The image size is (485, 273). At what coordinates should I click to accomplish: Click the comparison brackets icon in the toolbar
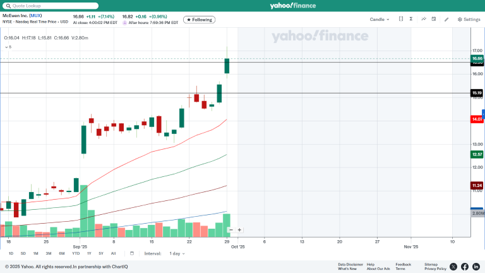(401, 19)
